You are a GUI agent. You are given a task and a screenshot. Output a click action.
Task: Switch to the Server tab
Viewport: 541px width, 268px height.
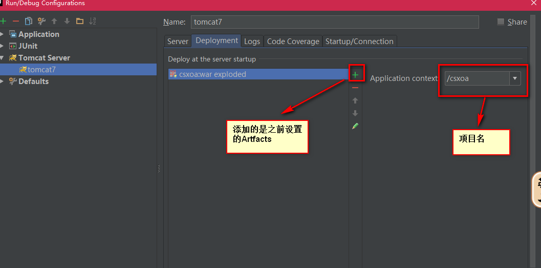(x=178, y=41)
